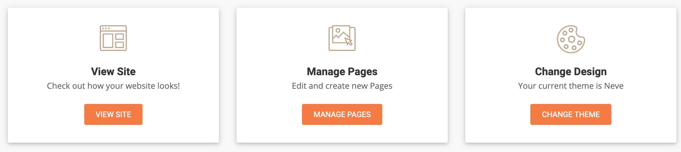The height and width of the screenshot is (152, 681).
Task: Click the mountain picture inside the Manage Pages icon
Action: (x=340, y=35)
